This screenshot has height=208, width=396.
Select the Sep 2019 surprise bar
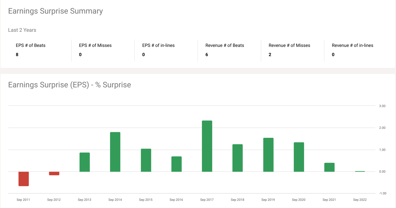[x=268, y=155]
